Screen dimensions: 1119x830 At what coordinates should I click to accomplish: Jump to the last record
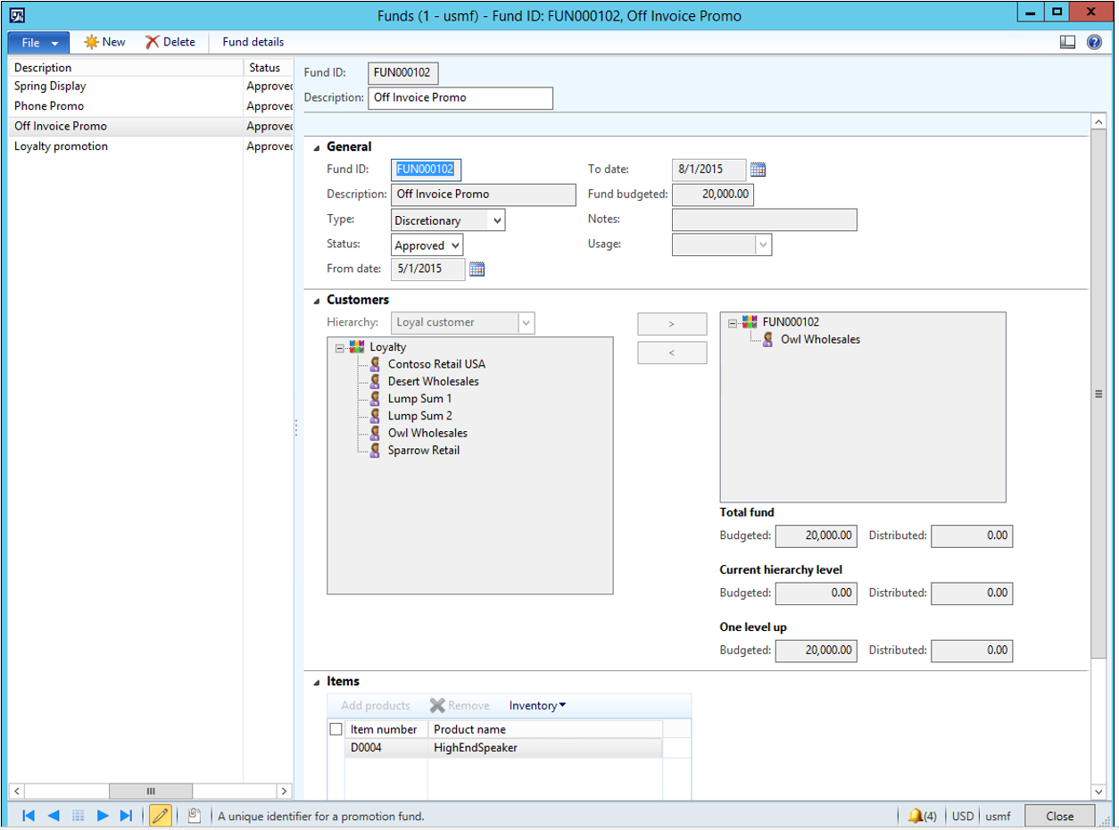coord(126,815)
